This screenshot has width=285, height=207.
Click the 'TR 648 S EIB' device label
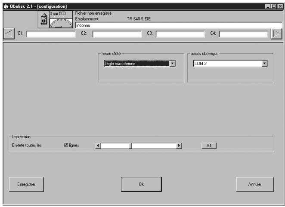pos(139,19)
